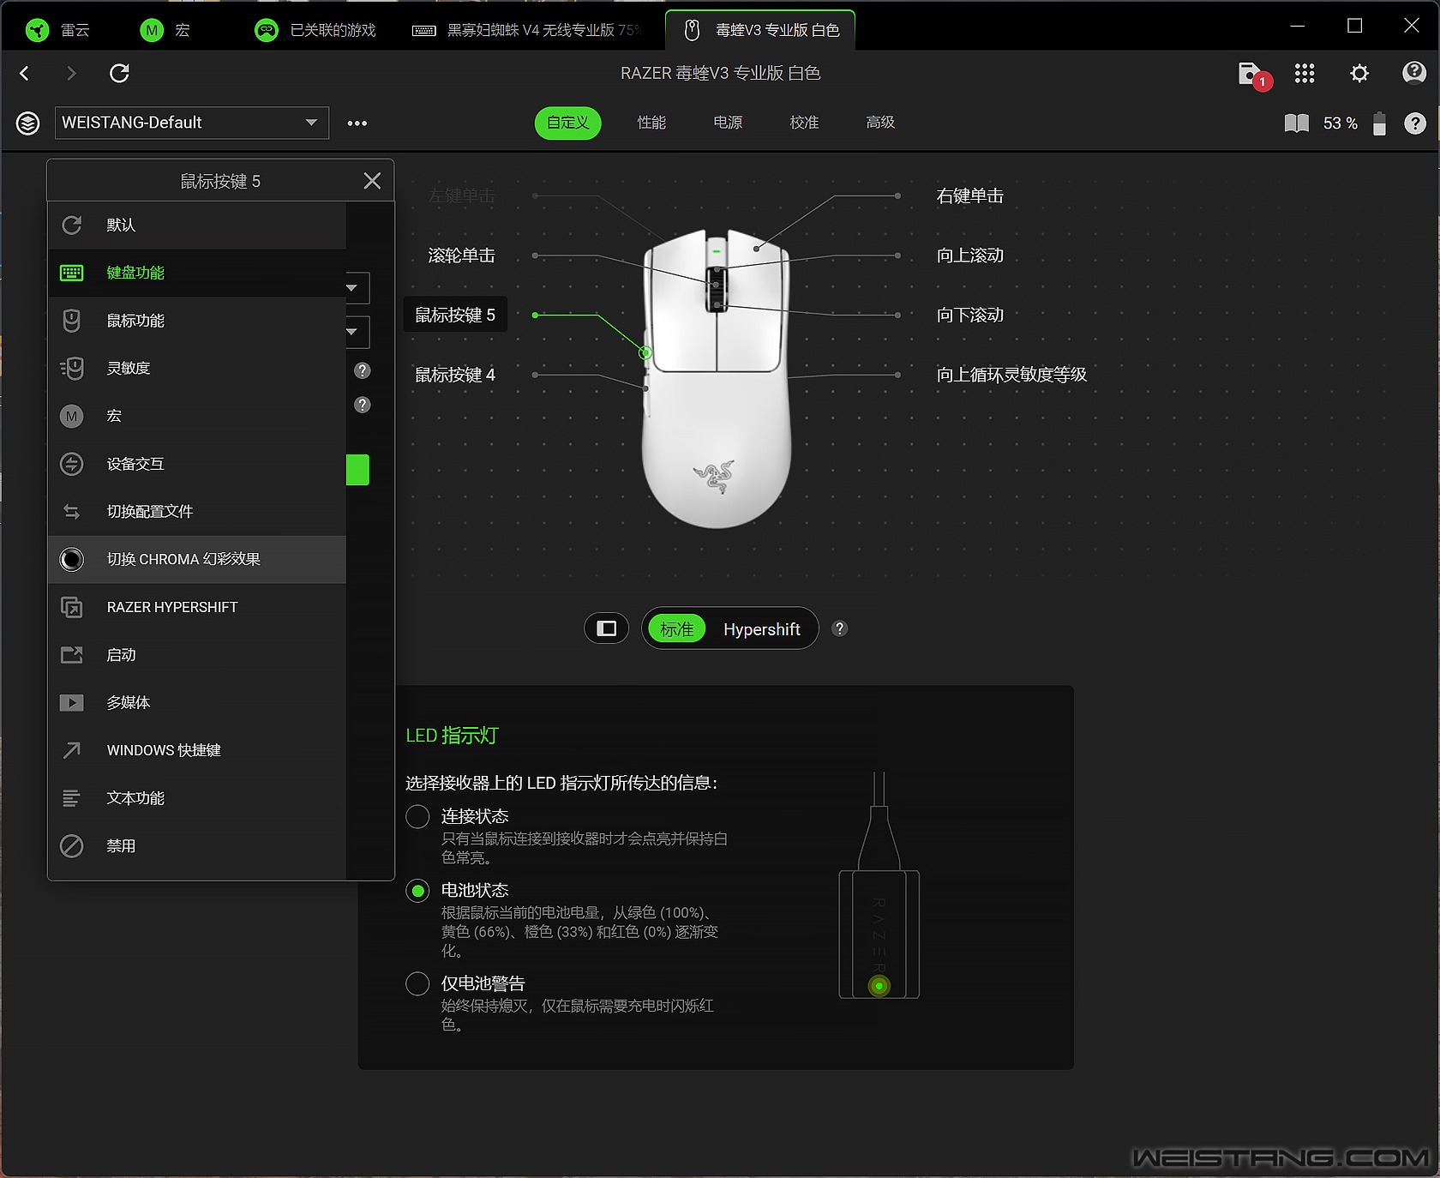Click 鼠标按键 4 button label
This screenshot has width=1440, height=1178.
tap(455, 376)
